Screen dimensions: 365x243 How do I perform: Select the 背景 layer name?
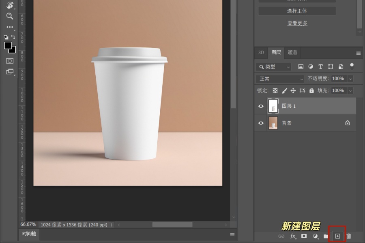tap(287, 123)
